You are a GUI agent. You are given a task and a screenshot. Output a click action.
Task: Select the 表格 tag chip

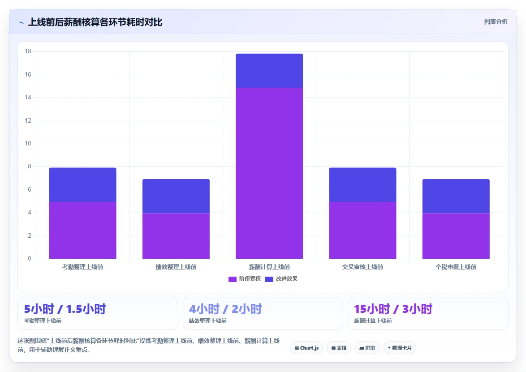click(339, 348)
